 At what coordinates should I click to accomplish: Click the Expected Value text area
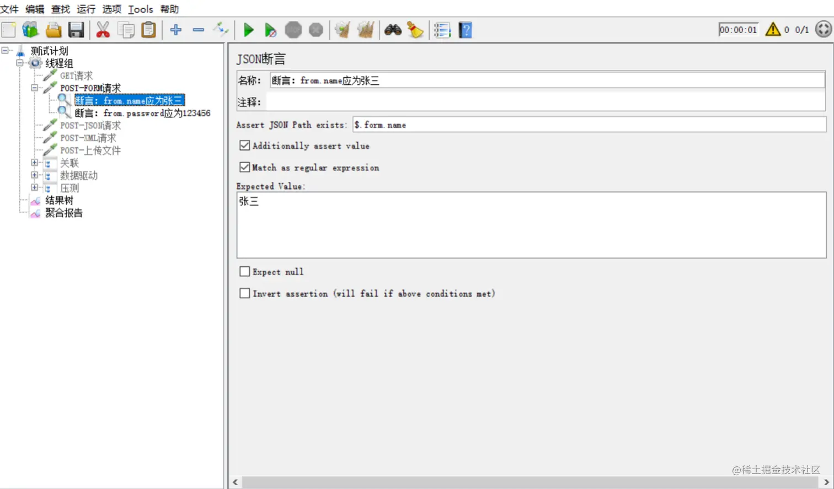(532, 225)
